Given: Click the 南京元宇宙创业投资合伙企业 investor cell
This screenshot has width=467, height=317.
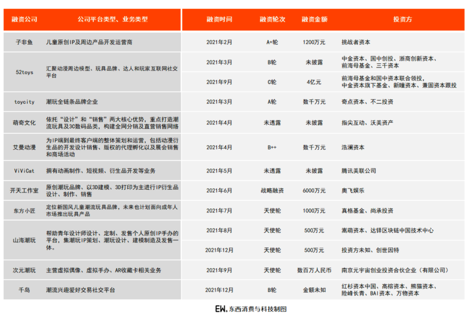Looking at the screenshot, I should point(395,270).
